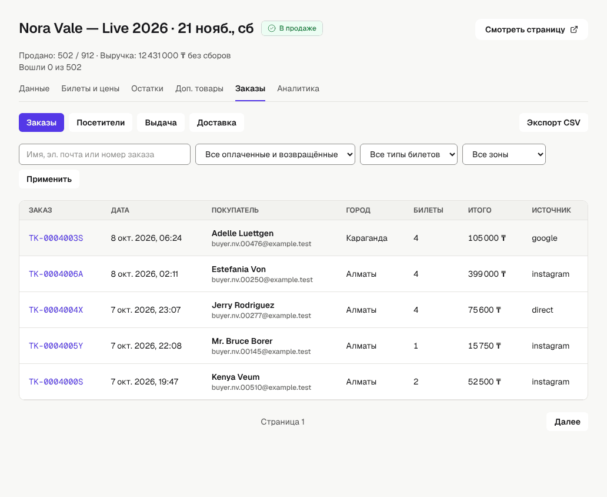Viewport: 607px width, 497px height.
Task: Open Jerry Rodriguez's order TK-0004004X
Action: pyautogui.click(x=56, y=310)
